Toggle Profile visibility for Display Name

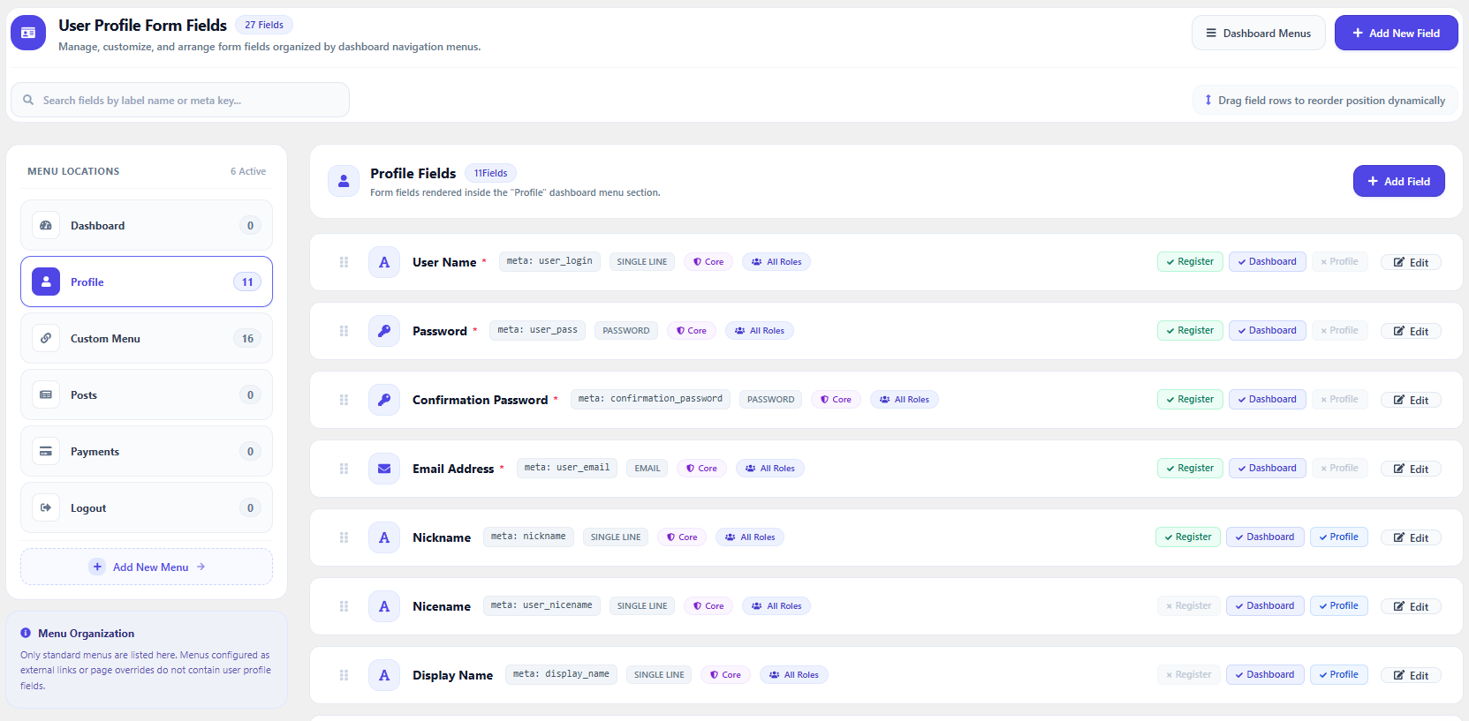coord(1338,674)
